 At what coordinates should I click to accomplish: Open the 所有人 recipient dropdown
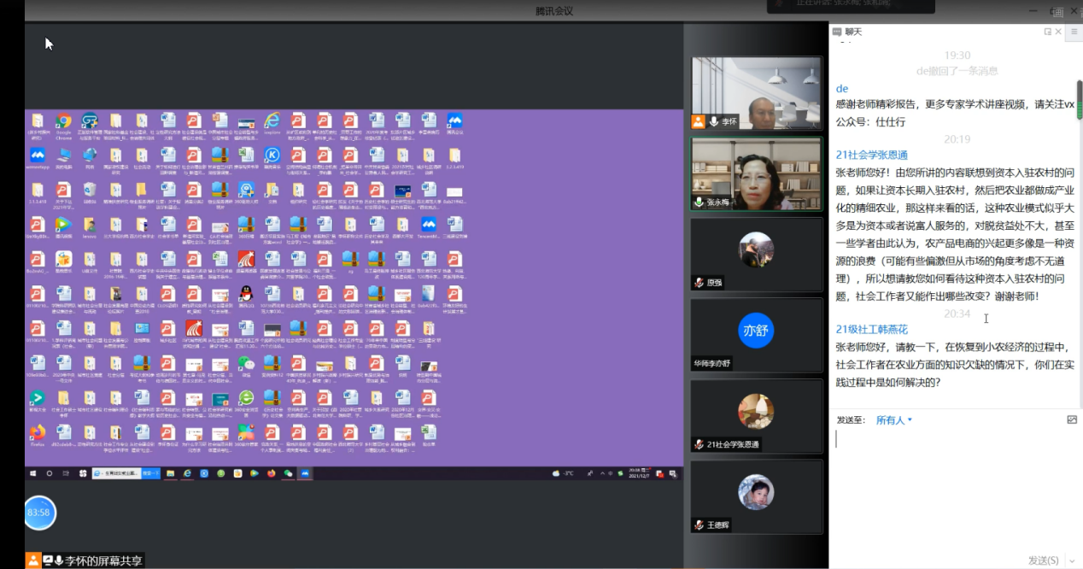pyautogui.click(x=893, y=420)
